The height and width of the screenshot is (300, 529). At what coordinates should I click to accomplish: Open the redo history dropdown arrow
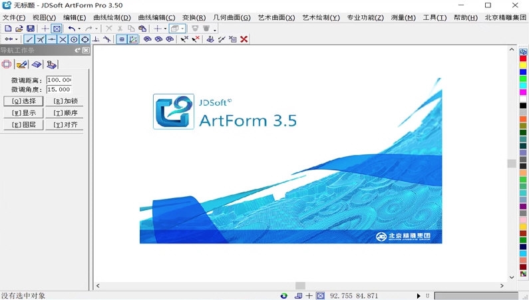pyautogui.click(x=96, y=29)
